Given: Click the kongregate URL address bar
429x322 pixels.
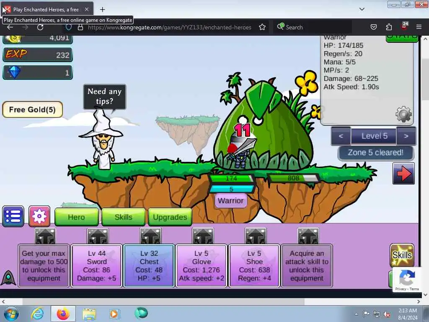Looking at the screenshot, I should tap(169, 27).
